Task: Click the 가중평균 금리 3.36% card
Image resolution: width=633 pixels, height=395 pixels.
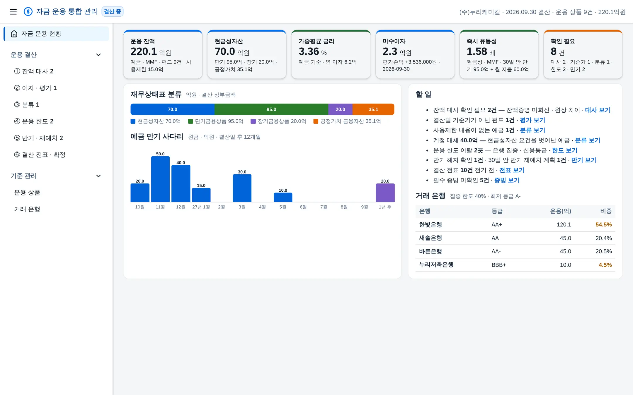Action: (331, 54)
